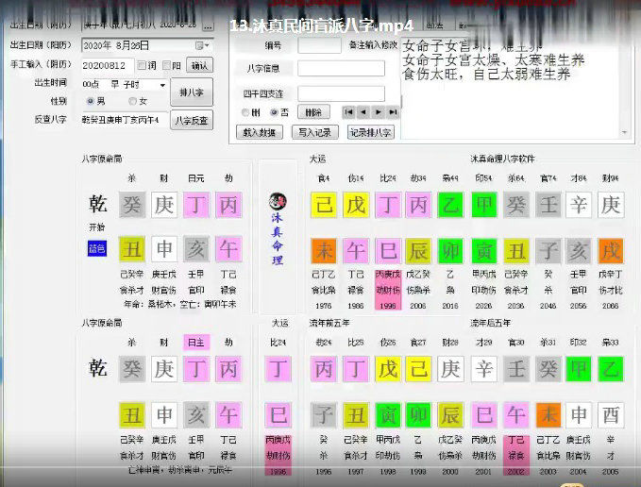Image resolution: width=641 pixels, height=487 pixels.
Task: Open the 出生时间 birth hour dropdown
Action: [162, 85]
